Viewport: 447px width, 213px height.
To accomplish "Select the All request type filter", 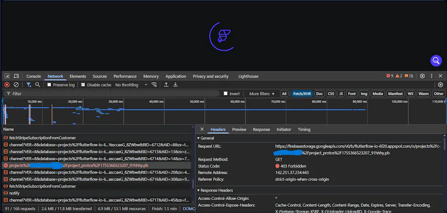I will click(x=284, y=94).
